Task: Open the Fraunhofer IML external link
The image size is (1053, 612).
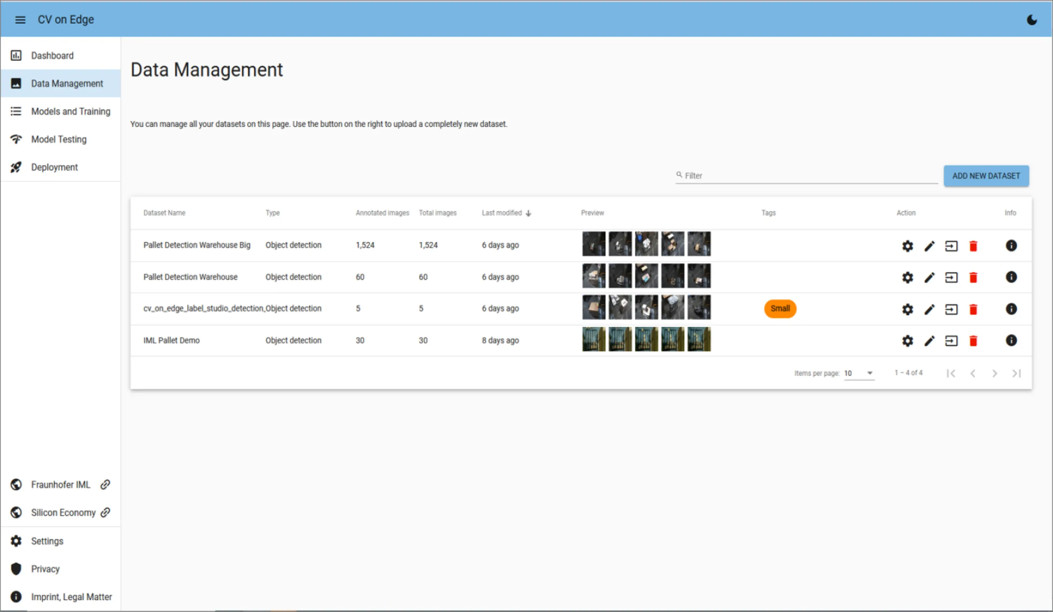Action: 61,485
